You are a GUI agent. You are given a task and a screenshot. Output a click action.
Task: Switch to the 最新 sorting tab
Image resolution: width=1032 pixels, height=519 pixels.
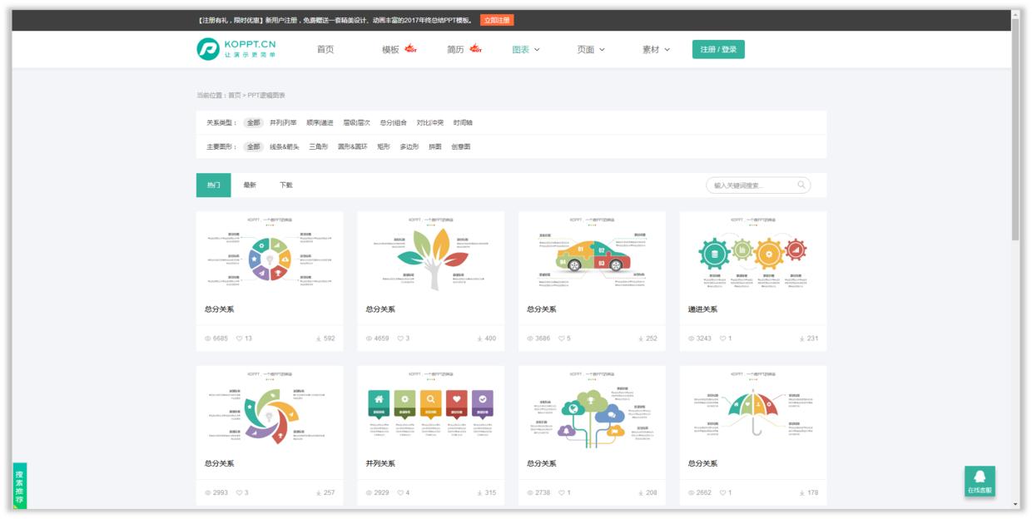[x=250, y=185]
